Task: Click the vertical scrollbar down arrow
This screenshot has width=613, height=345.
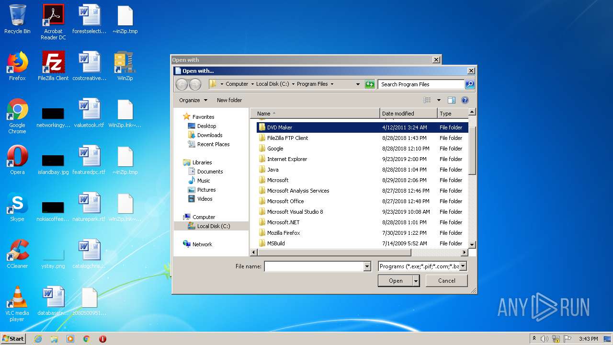Action: 472,244
